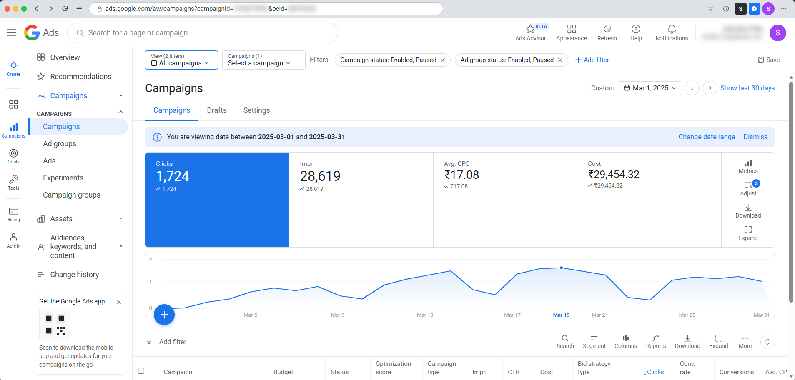Focus the search for a page or campaign field
This screenshot has width=795, height=380.
coord(203,33)
